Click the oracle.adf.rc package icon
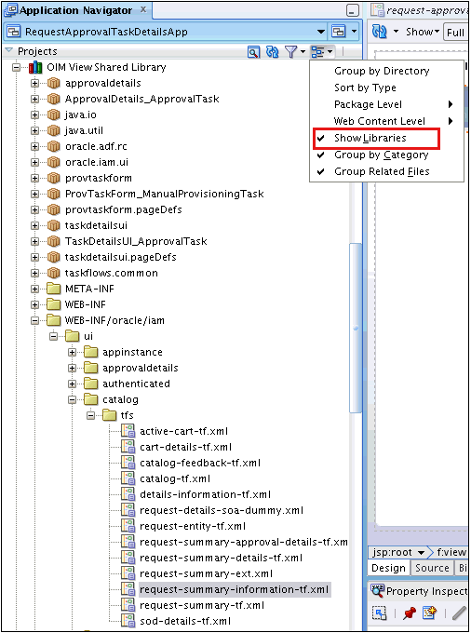471x633 pixels. pos(54,146)
